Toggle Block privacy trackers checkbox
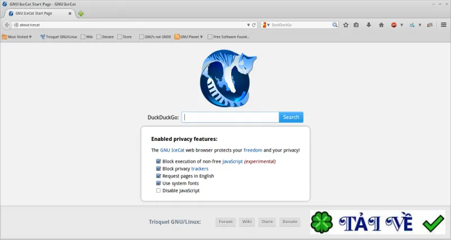 click(x=158, y=168)
